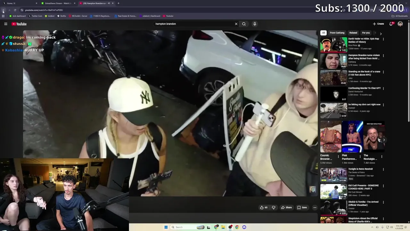
Task: Switch to the Edmatthews Stream browser tab
Action: click(58, 3)
